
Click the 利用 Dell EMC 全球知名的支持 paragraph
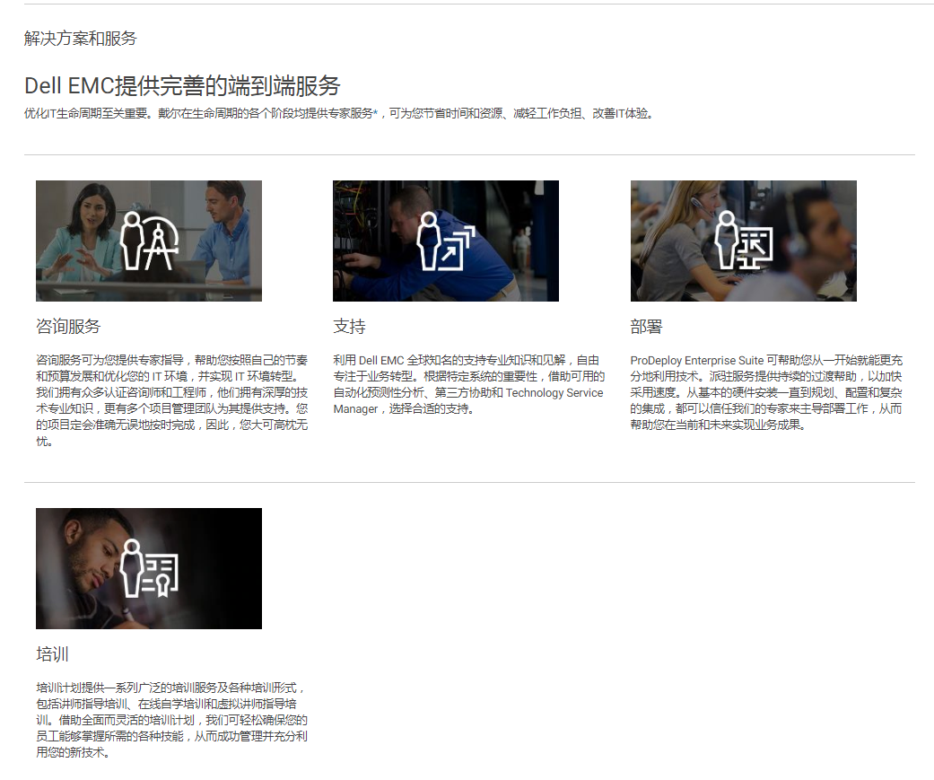pyautogui.click(x=468, y=384)
